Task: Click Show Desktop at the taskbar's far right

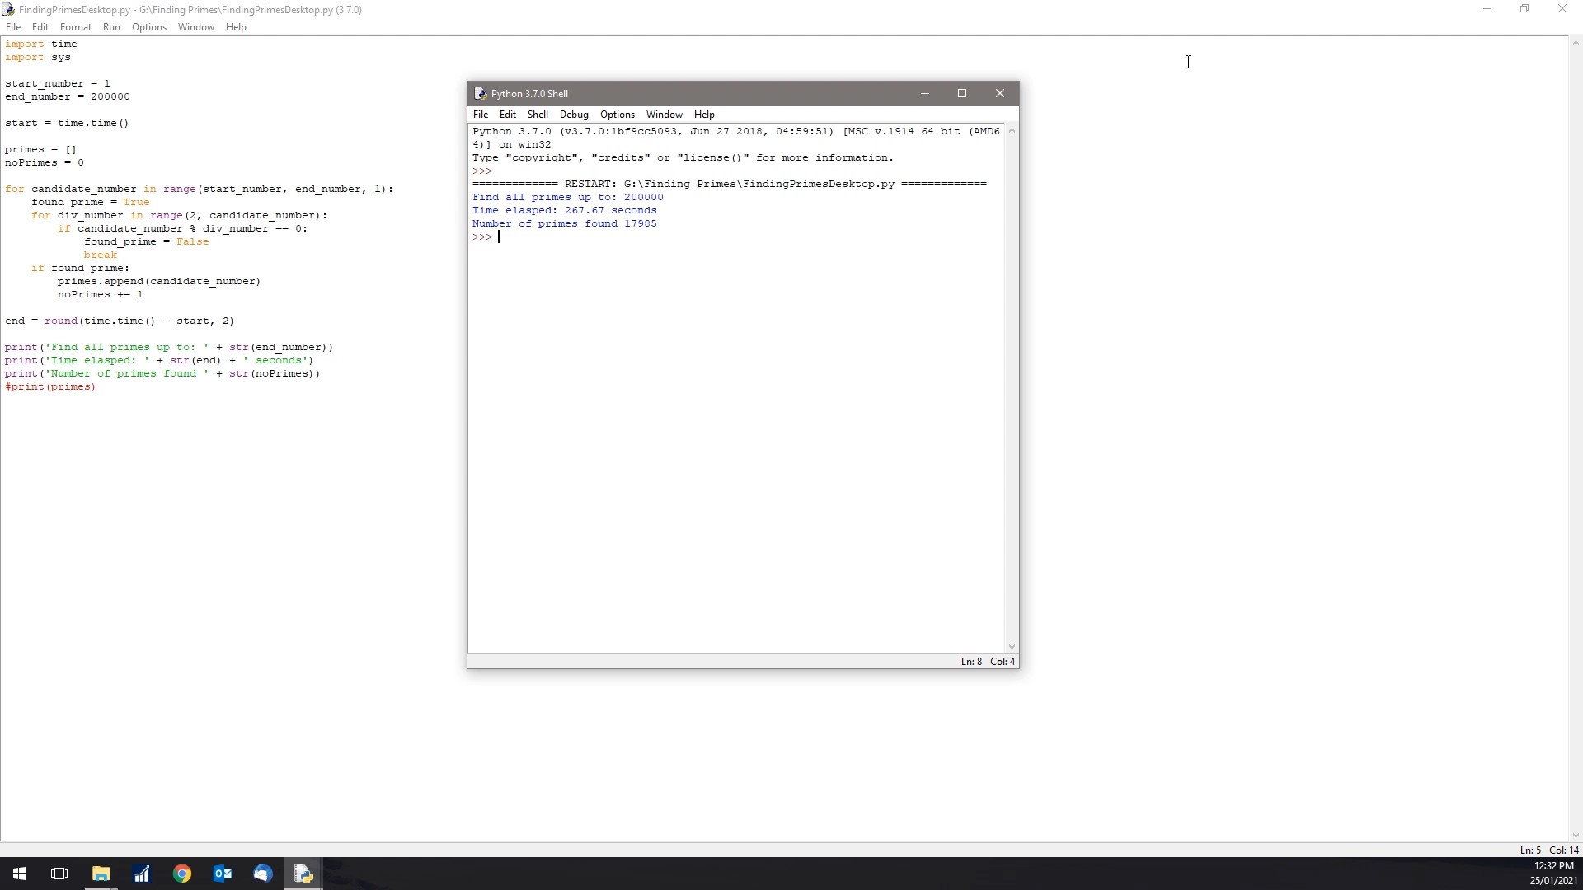Action: pos(1581,874)
